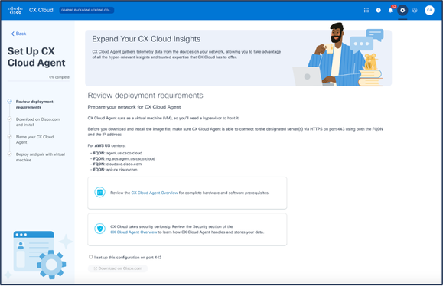Select the Graphic Packaging Holding Co. account badge
Screen dimensions: 443x286
pos(86,10)
